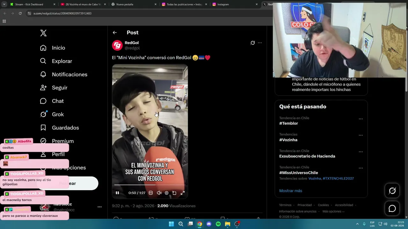
Task: Open Chrome apps grid in bookmarks bar
Action: pos(4,21)
